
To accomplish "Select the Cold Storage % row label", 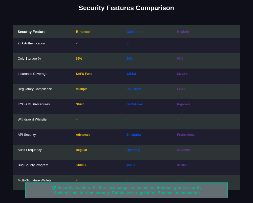I will (x=29, y=59).
